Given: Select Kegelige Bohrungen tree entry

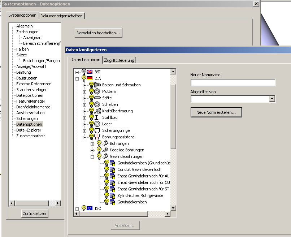Looking at the screenshot, I should click(x=127, y=150).
